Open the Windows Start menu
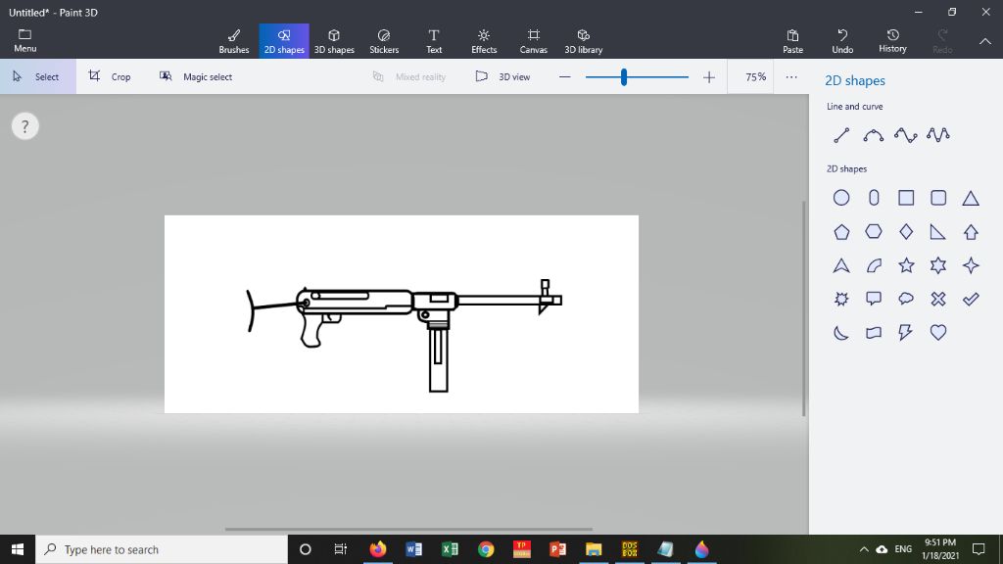The width and height of the screenshot is (1003, 564). (18, 549)
